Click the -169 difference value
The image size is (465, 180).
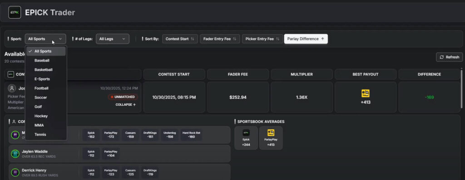pos(429,97)
